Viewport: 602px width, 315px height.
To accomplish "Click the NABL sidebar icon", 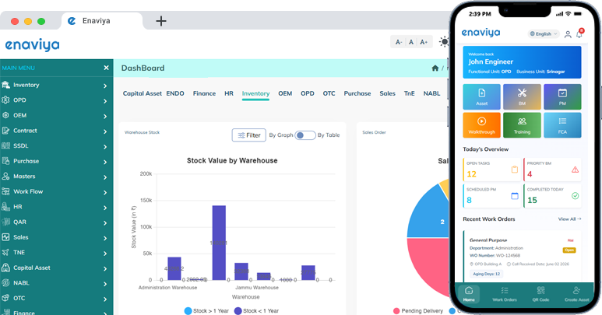I will tap(5, 283).
